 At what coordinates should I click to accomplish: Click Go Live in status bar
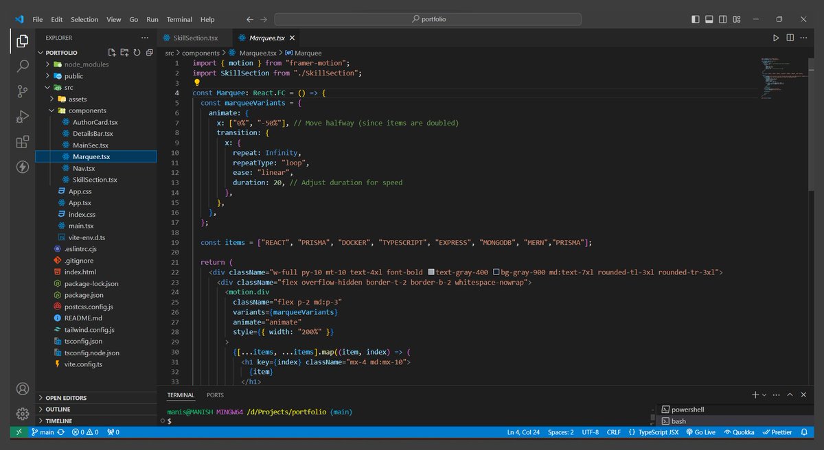coord(700,432)
